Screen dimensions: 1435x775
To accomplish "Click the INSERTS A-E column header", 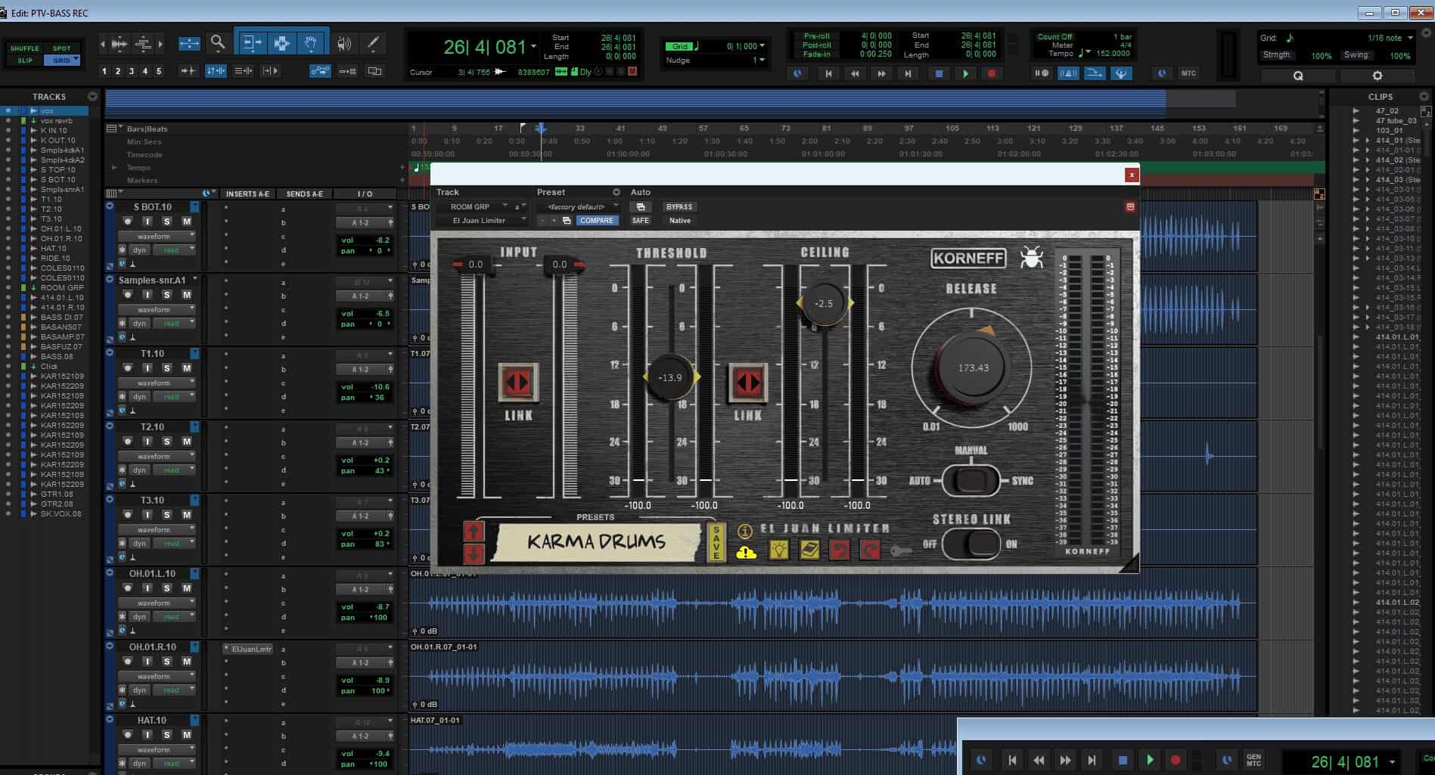I will point(247,194).
